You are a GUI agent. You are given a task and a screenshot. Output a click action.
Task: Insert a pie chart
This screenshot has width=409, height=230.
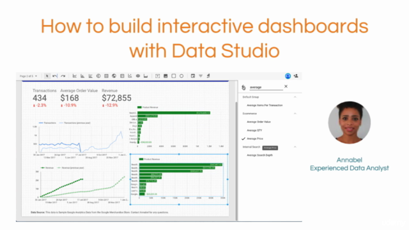(x=98, y=76)
